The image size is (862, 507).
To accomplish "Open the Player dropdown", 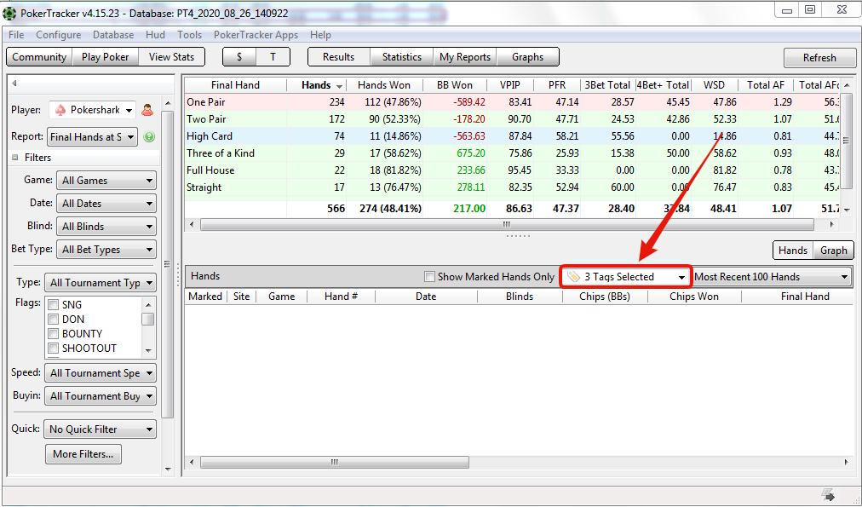I will 92,110.
